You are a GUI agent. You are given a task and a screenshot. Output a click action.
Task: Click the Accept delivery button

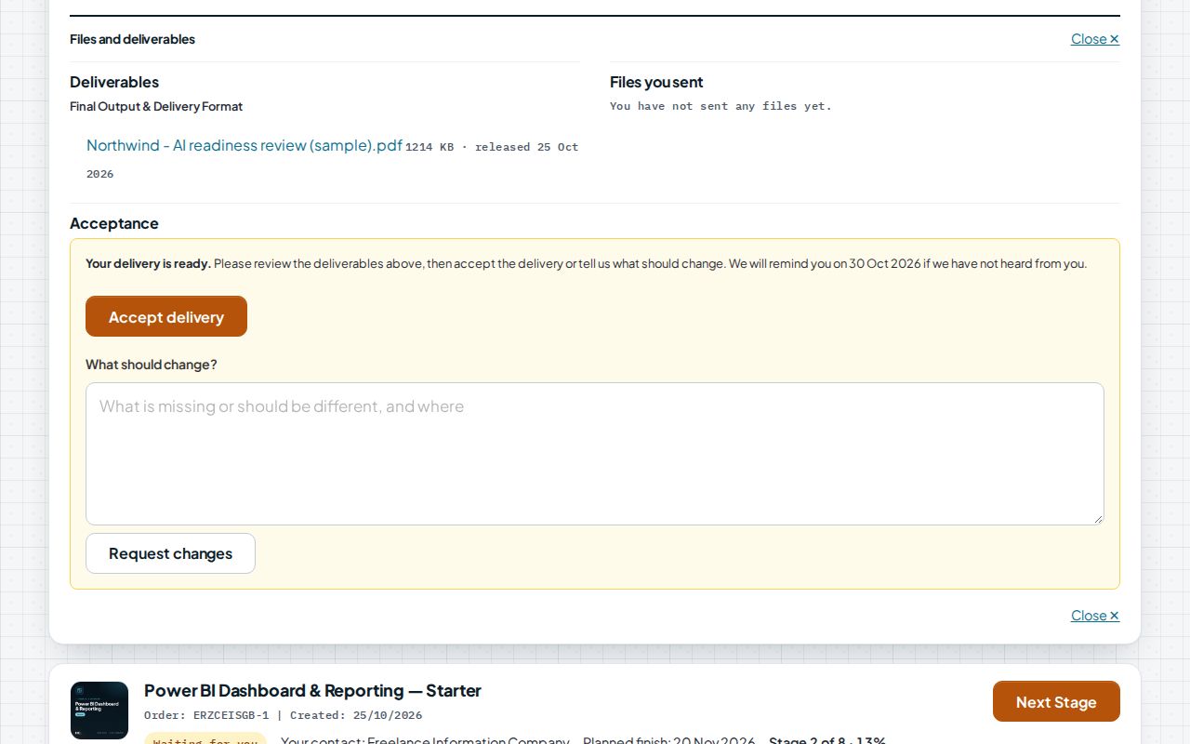(x=166, y=316)
